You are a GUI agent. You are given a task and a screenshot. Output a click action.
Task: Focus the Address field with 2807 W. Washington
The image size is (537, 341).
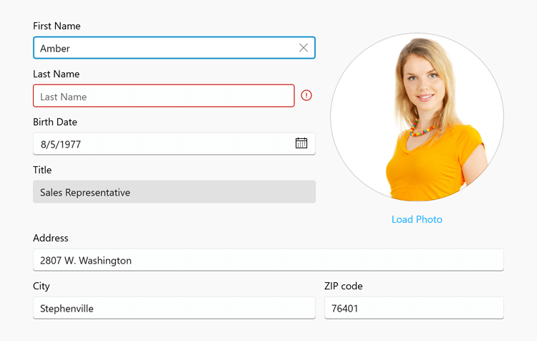[268, 260]
